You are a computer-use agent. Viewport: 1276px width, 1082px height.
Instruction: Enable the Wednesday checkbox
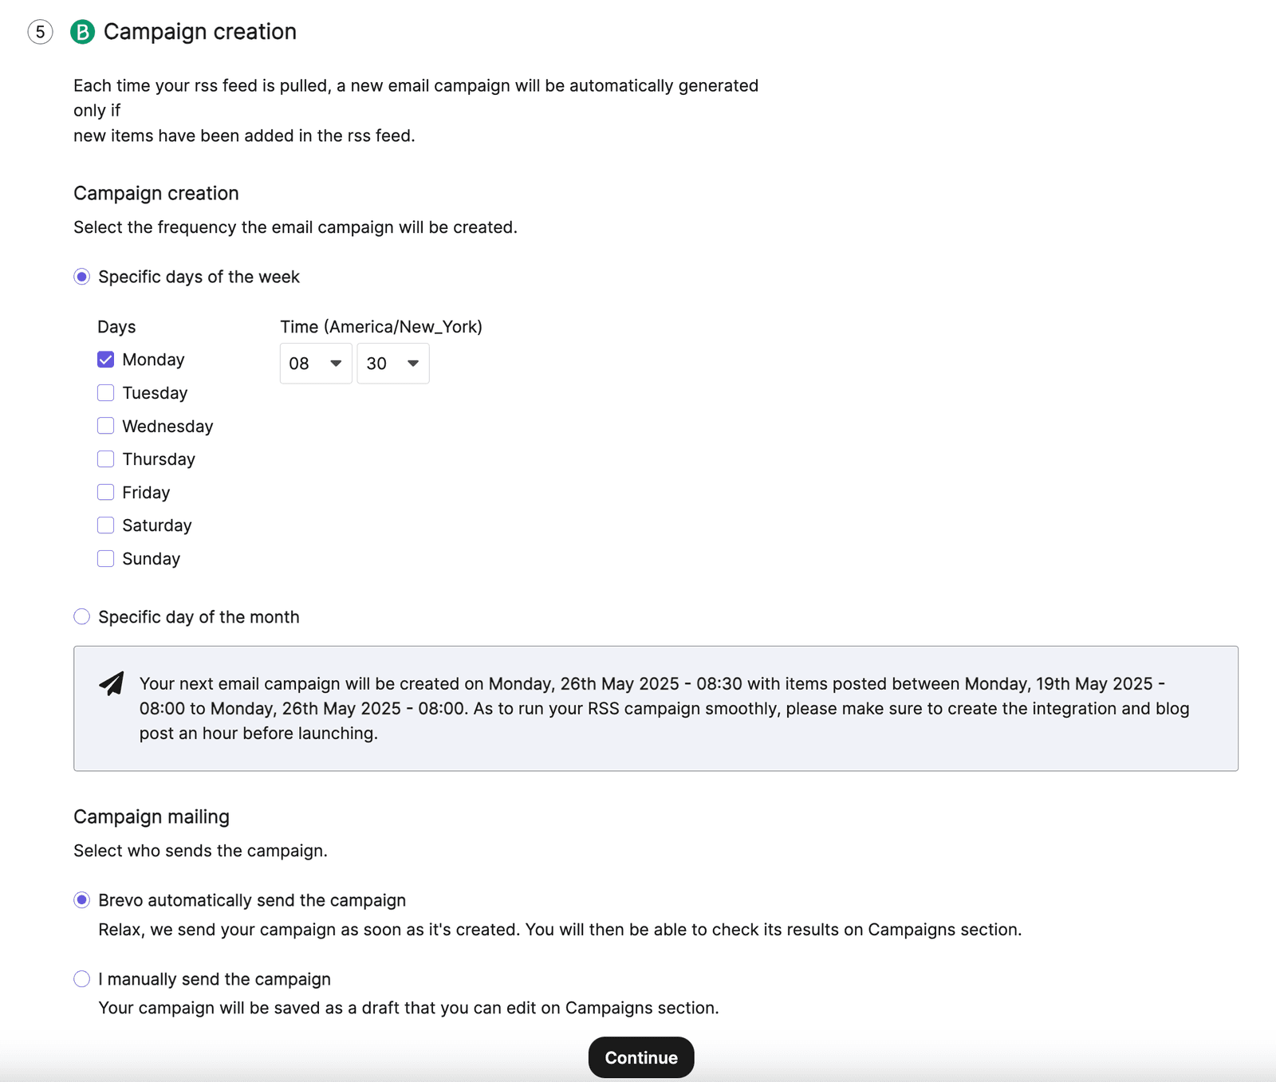pos(105,426)
